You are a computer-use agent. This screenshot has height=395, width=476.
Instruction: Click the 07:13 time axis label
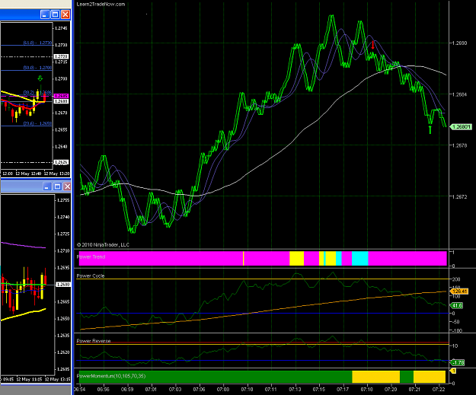295,389
